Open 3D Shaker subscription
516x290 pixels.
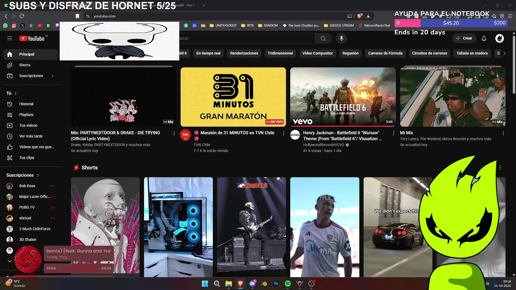31,240
